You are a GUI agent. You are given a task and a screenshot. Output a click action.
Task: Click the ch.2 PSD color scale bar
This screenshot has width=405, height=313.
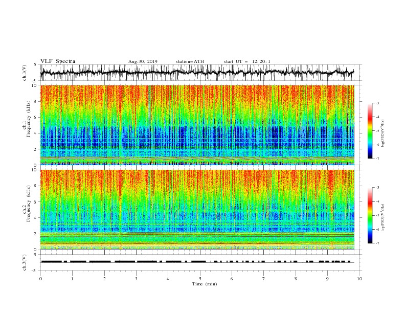(x=370, y=215)
